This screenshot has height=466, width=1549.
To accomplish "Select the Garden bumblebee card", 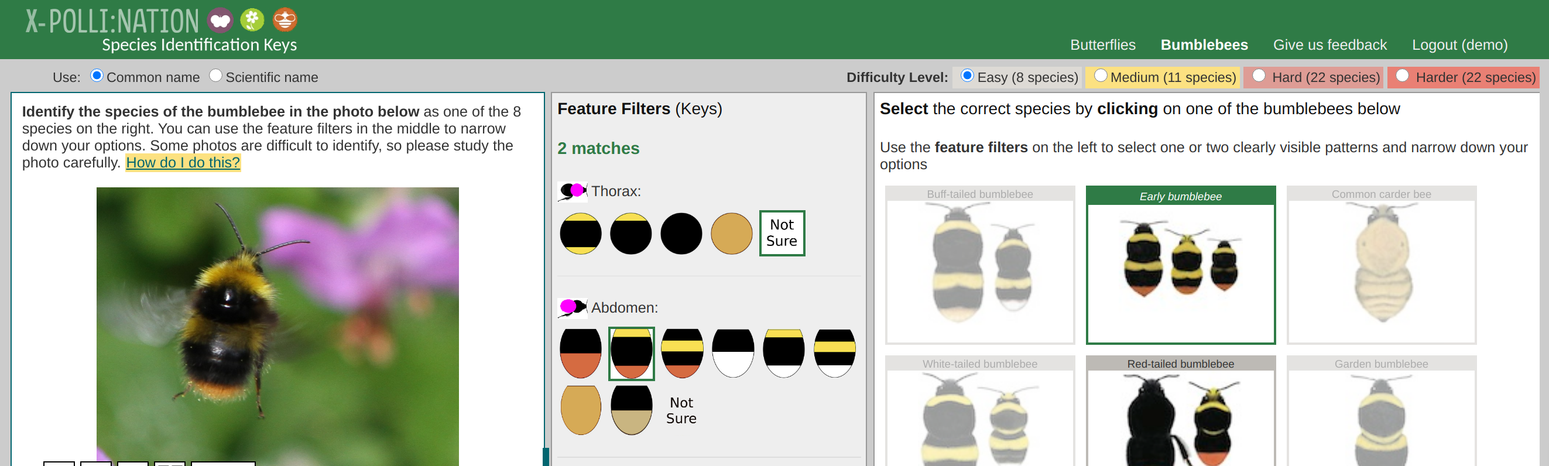I will (x=1381, y=411).
